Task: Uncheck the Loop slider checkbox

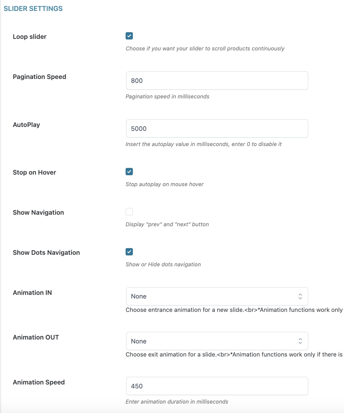Action: (x=129, y=36)
